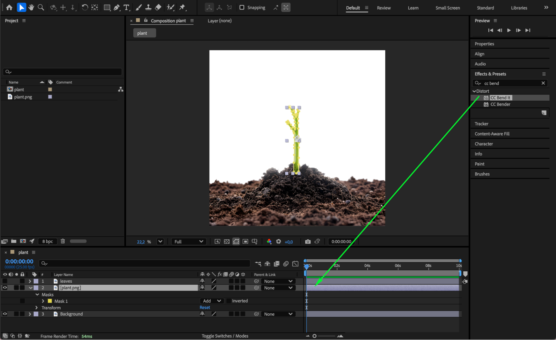Click Toggle Switches / Modes

tap(225, 336)
